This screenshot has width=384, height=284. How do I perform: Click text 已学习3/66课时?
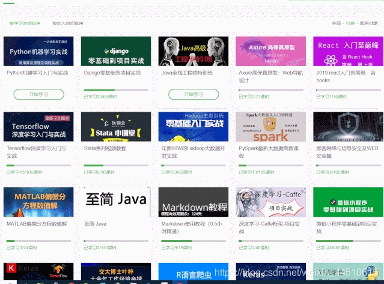tap(177, 172)
